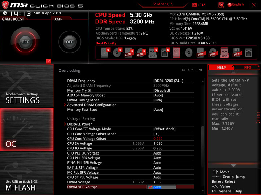The width and height of the screenshot is (261, 195).
Task: Click the Boot Priority label
Action: [106, 43]
